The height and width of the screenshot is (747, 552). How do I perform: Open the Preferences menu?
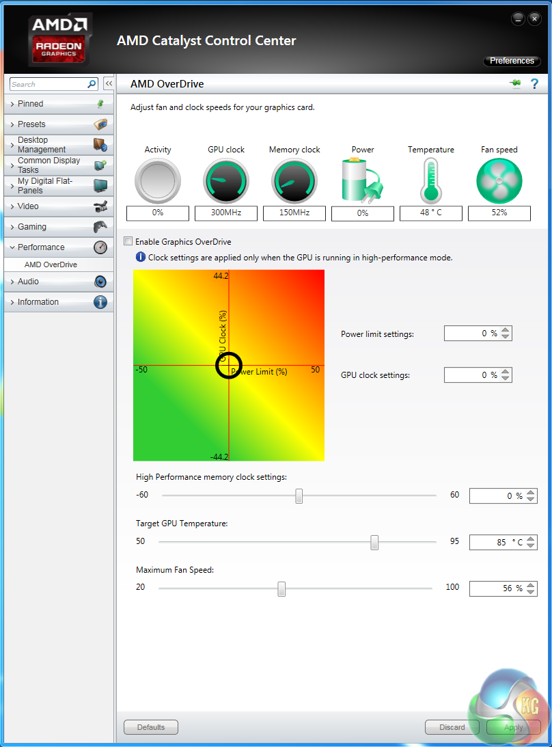[x=512, y=61]
